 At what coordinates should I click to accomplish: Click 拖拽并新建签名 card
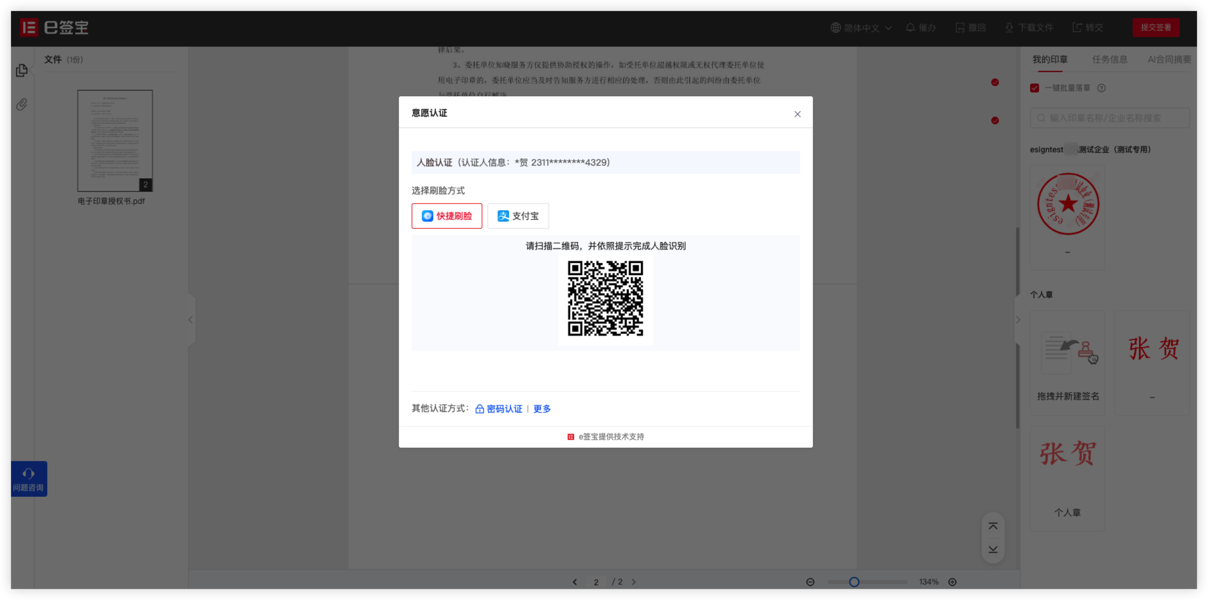pyautogui.click(x=1068, y=363)
